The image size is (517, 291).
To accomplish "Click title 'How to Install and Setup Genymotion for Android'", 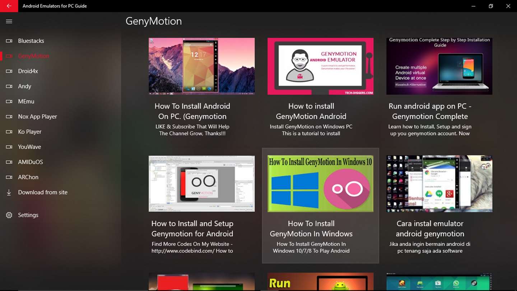I will point(192,228).
